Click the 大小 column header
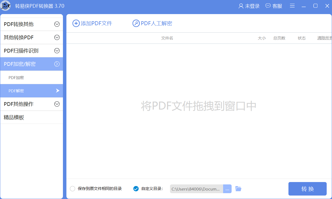332x199 pixels. tap(262, 38)
